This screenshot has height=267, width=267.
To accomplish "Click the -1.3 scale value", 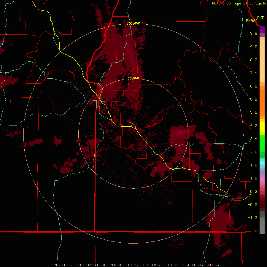I will click(x=252, y=218).
